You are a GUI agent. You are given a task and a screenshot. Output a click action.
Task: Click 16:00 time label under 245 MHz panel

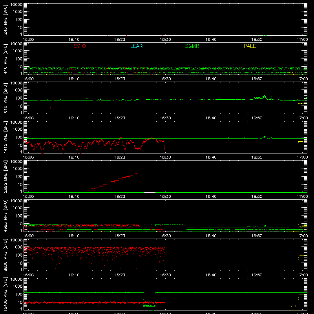[28, 40]
